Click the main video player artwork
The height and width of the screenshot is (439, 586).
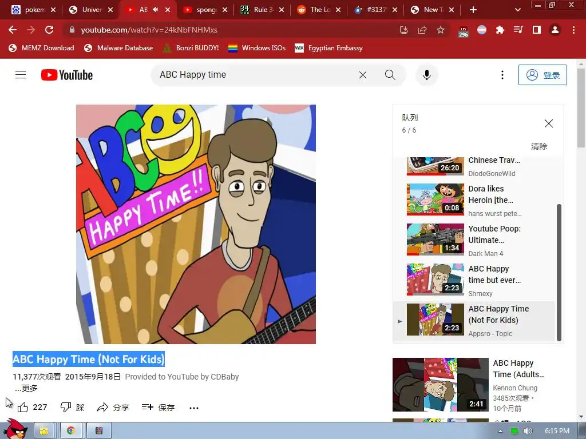pyautogui.click(x=196, y=224)
